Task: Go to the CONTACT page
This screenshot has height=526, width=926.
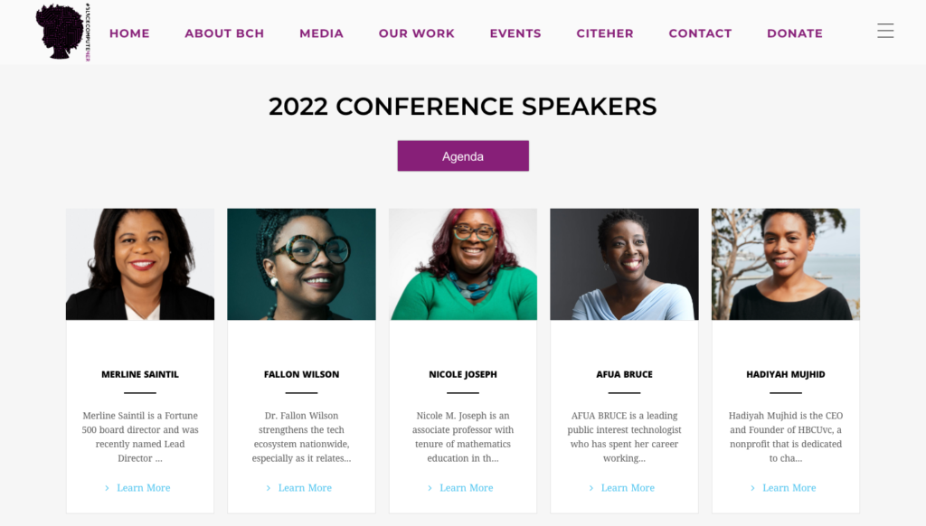Action: coord(700,33)
